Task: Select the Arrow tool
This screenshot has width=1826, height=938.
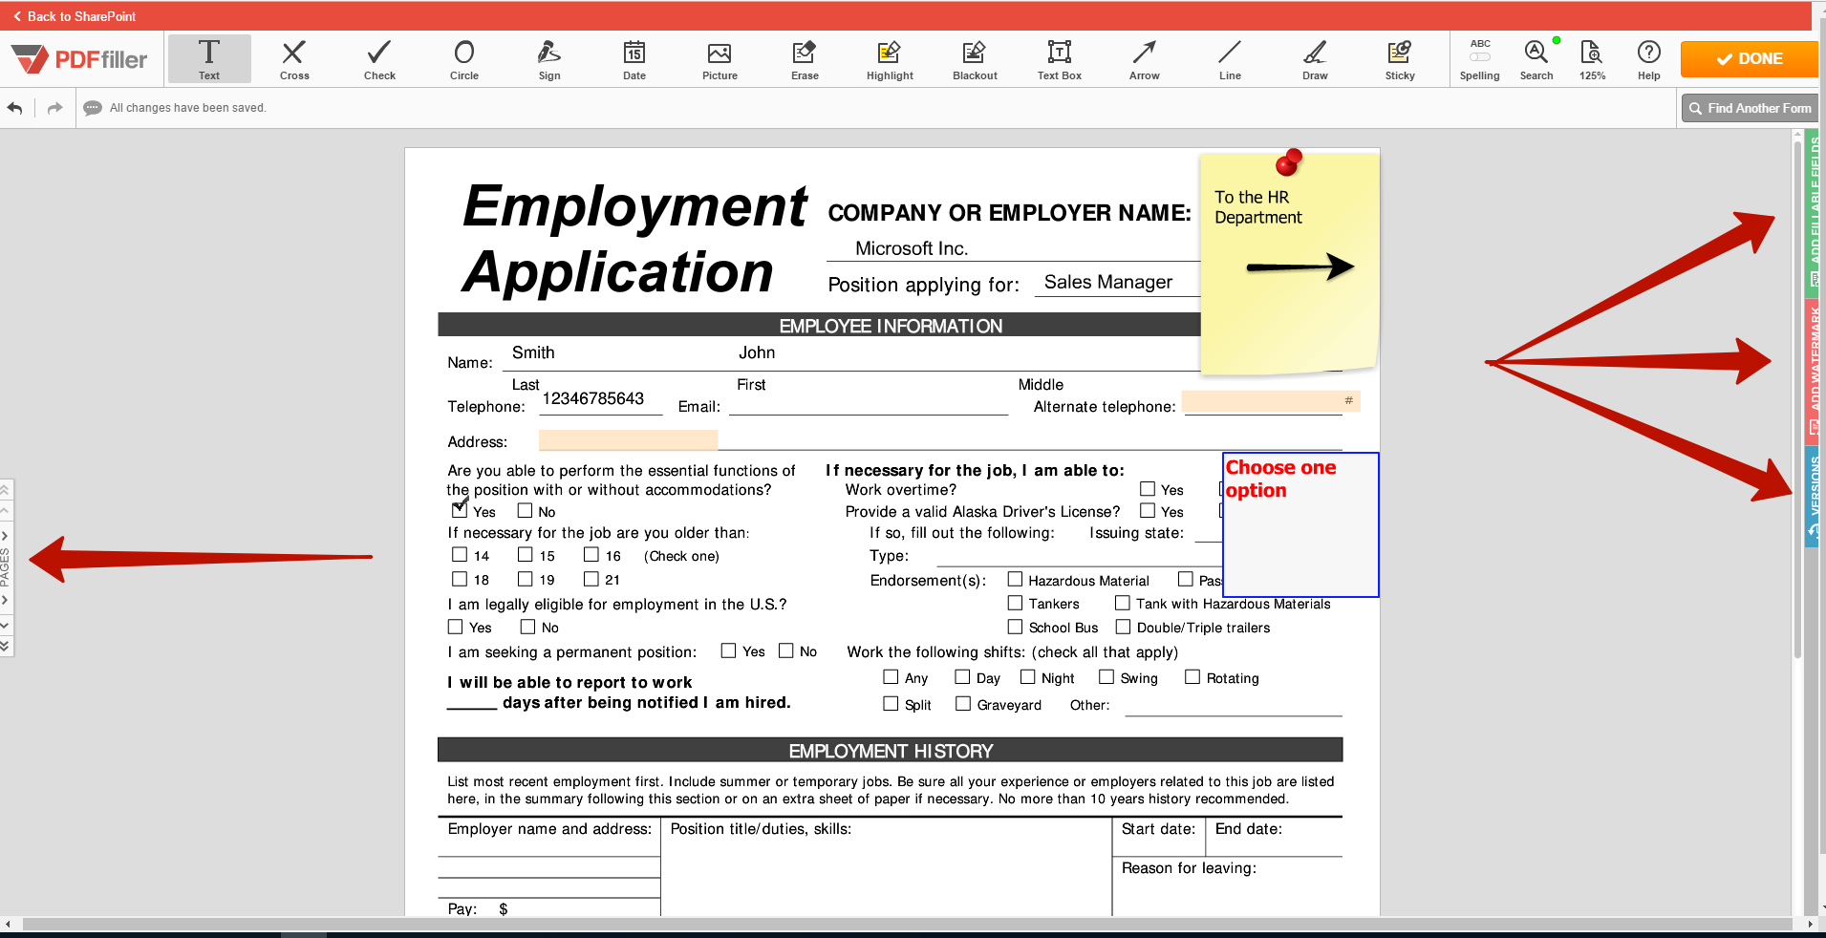Action: [x=1144, y=58]
